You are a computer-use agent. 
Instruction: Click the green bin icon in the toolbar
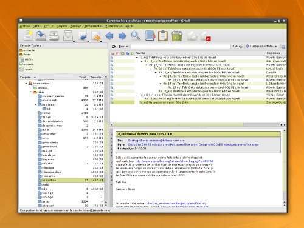pos(177,36)
